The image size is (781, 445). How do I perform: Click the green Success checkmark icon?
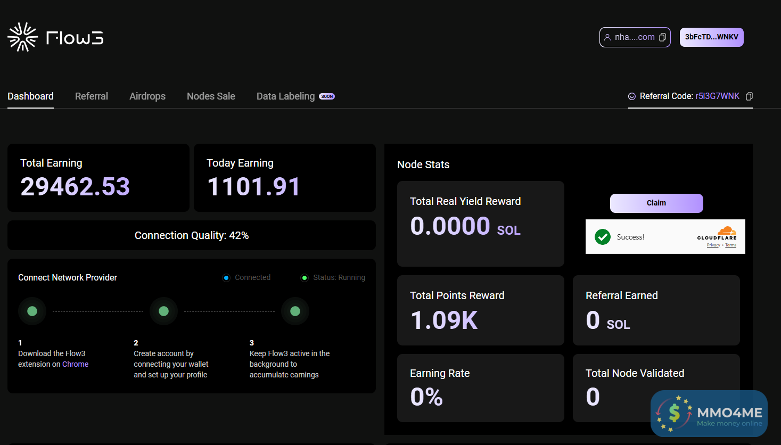[603, 237]
